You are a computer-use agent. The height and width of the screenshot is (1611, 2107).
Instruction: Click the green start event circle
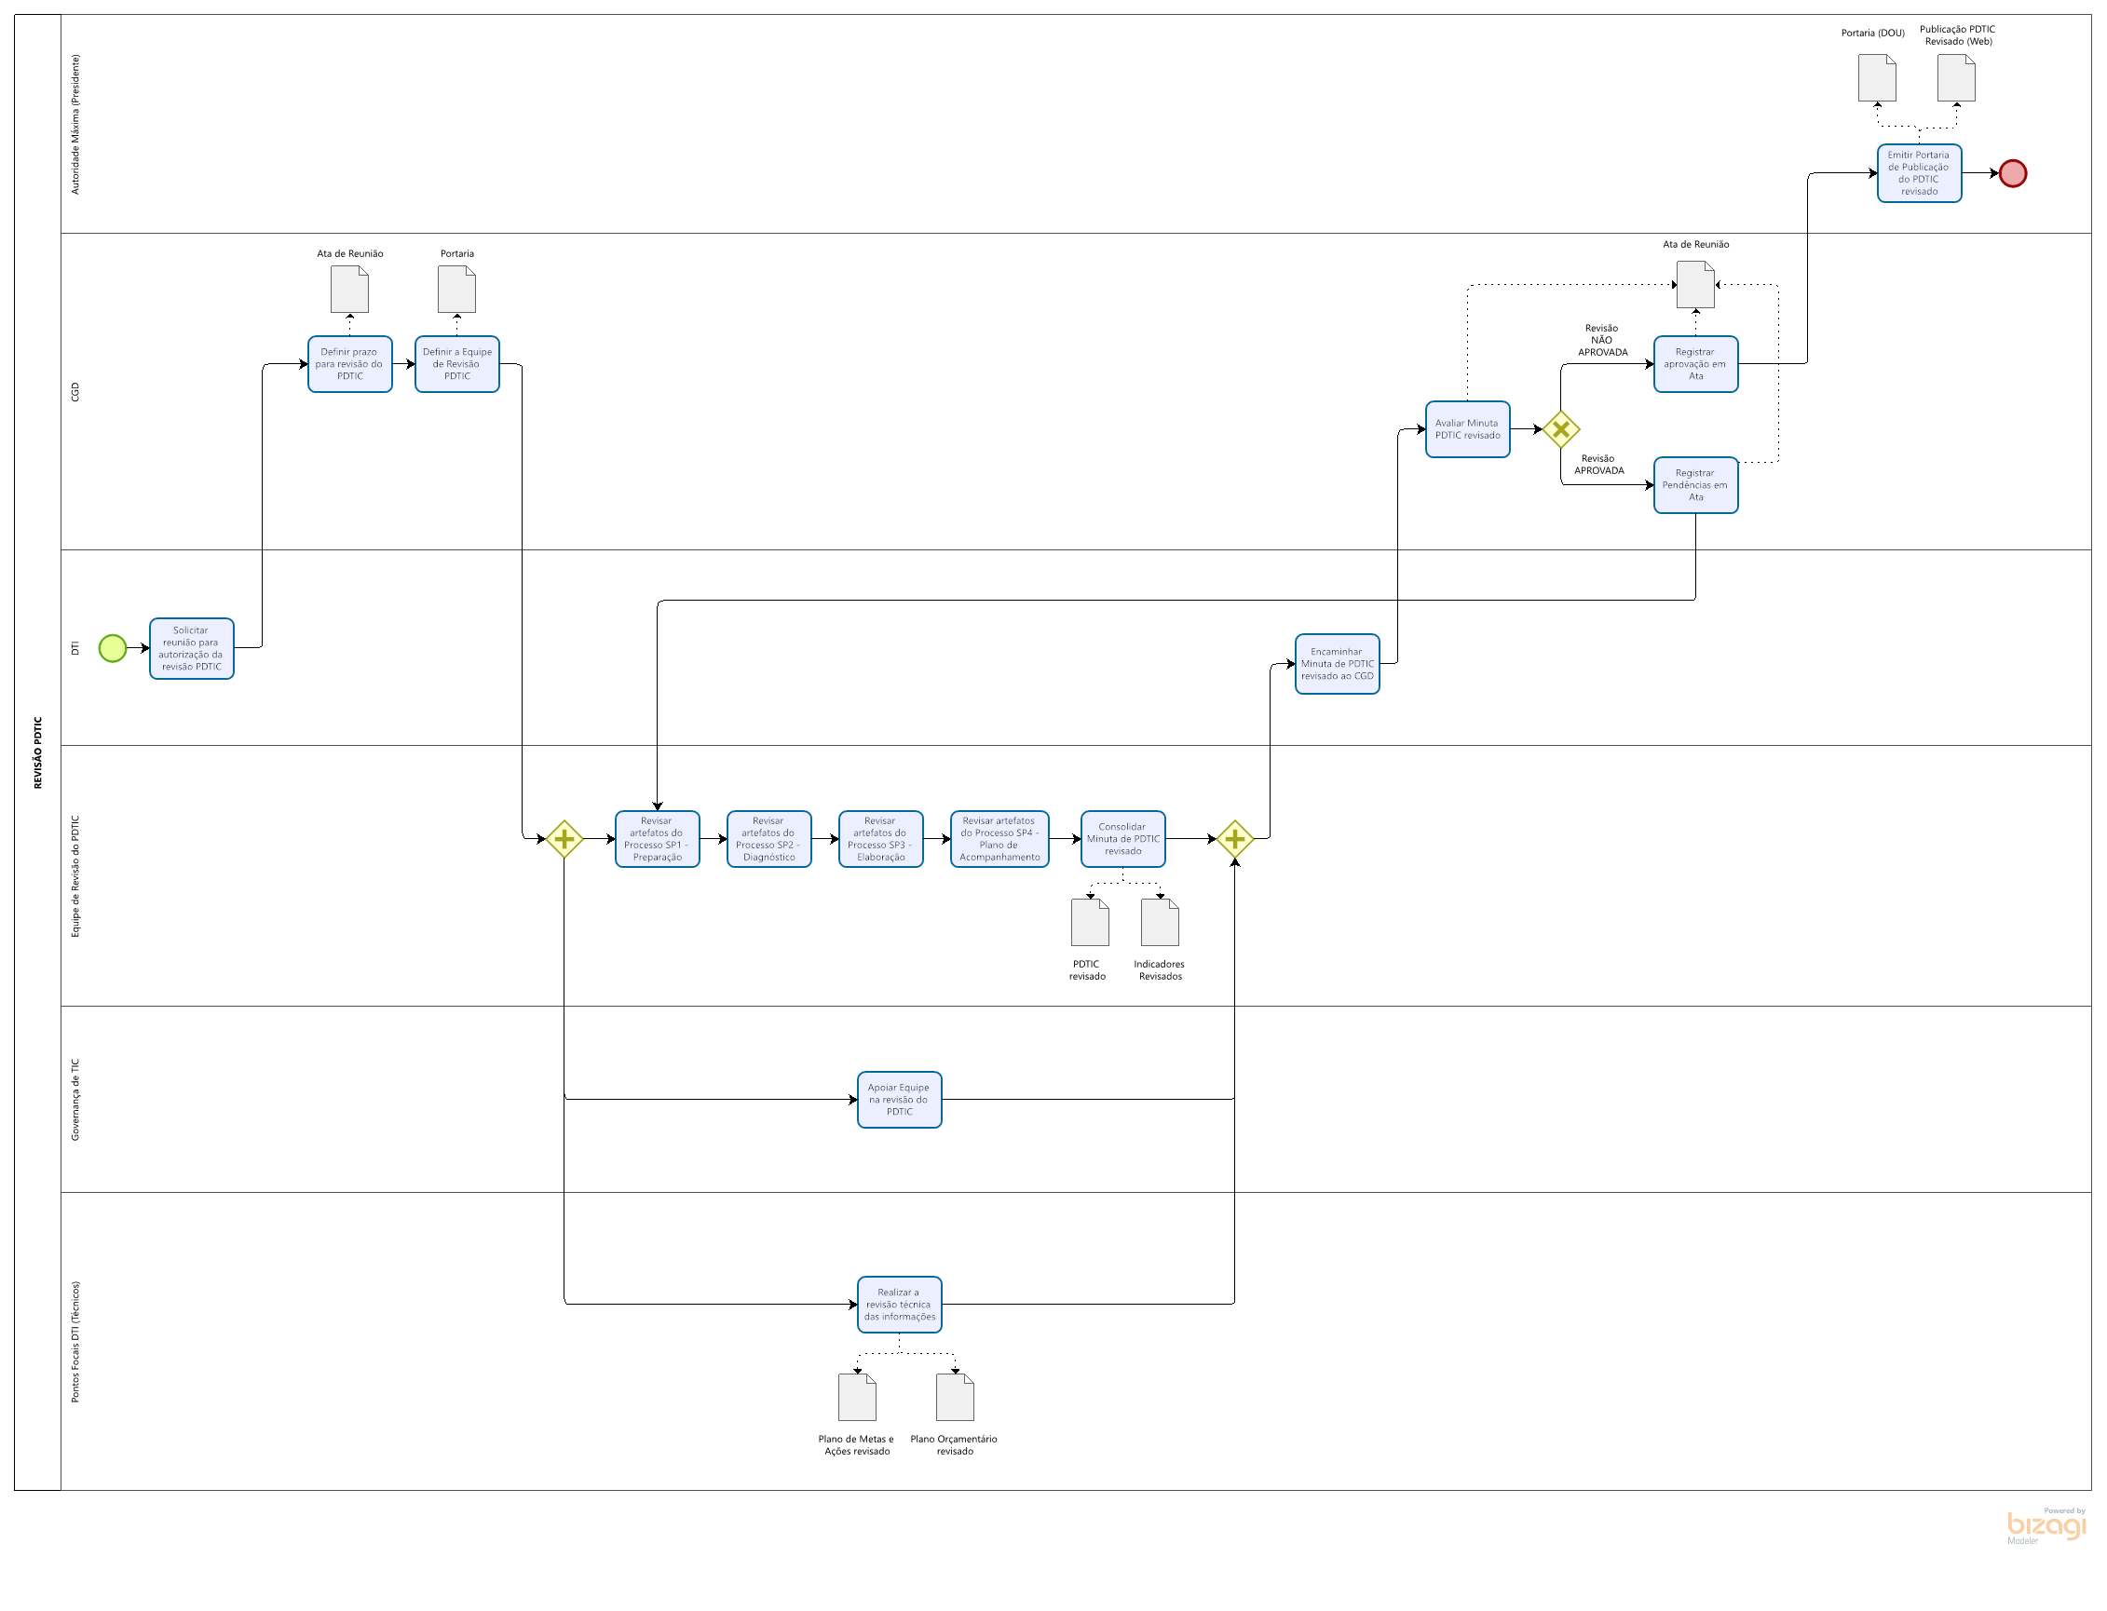tap(112, 648)
